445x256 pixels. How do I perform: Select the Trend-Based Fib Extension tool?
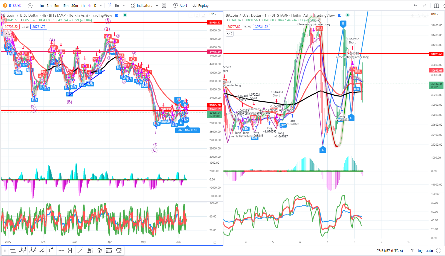coord(51,250)
